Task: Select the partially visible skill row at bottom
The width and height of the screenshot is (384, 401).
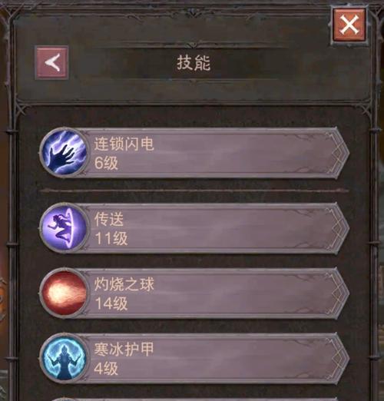Action: pyautogui.click(x=194, y=399)
